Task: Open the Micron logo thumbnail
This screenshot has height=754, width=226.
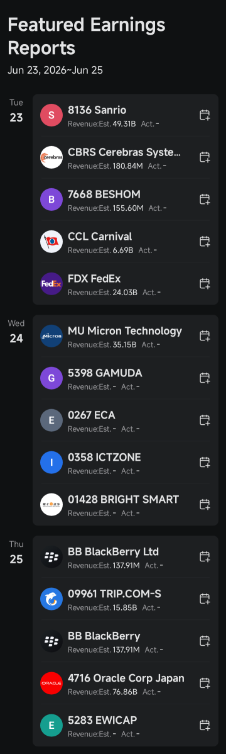Action: click(x=51, y=335)
